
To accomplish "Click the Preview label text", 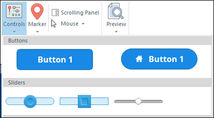I will point(116,24).
